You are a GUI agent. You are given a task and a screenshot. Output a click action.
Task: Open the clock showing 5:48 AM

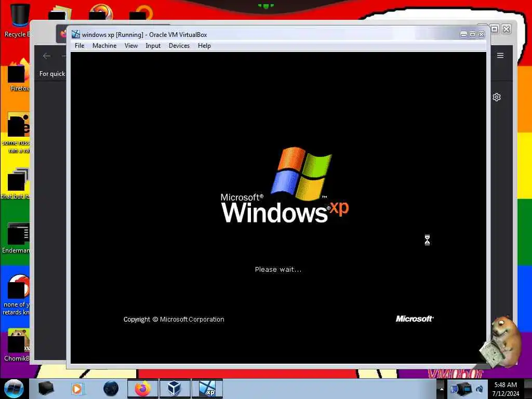coord(506,389)
